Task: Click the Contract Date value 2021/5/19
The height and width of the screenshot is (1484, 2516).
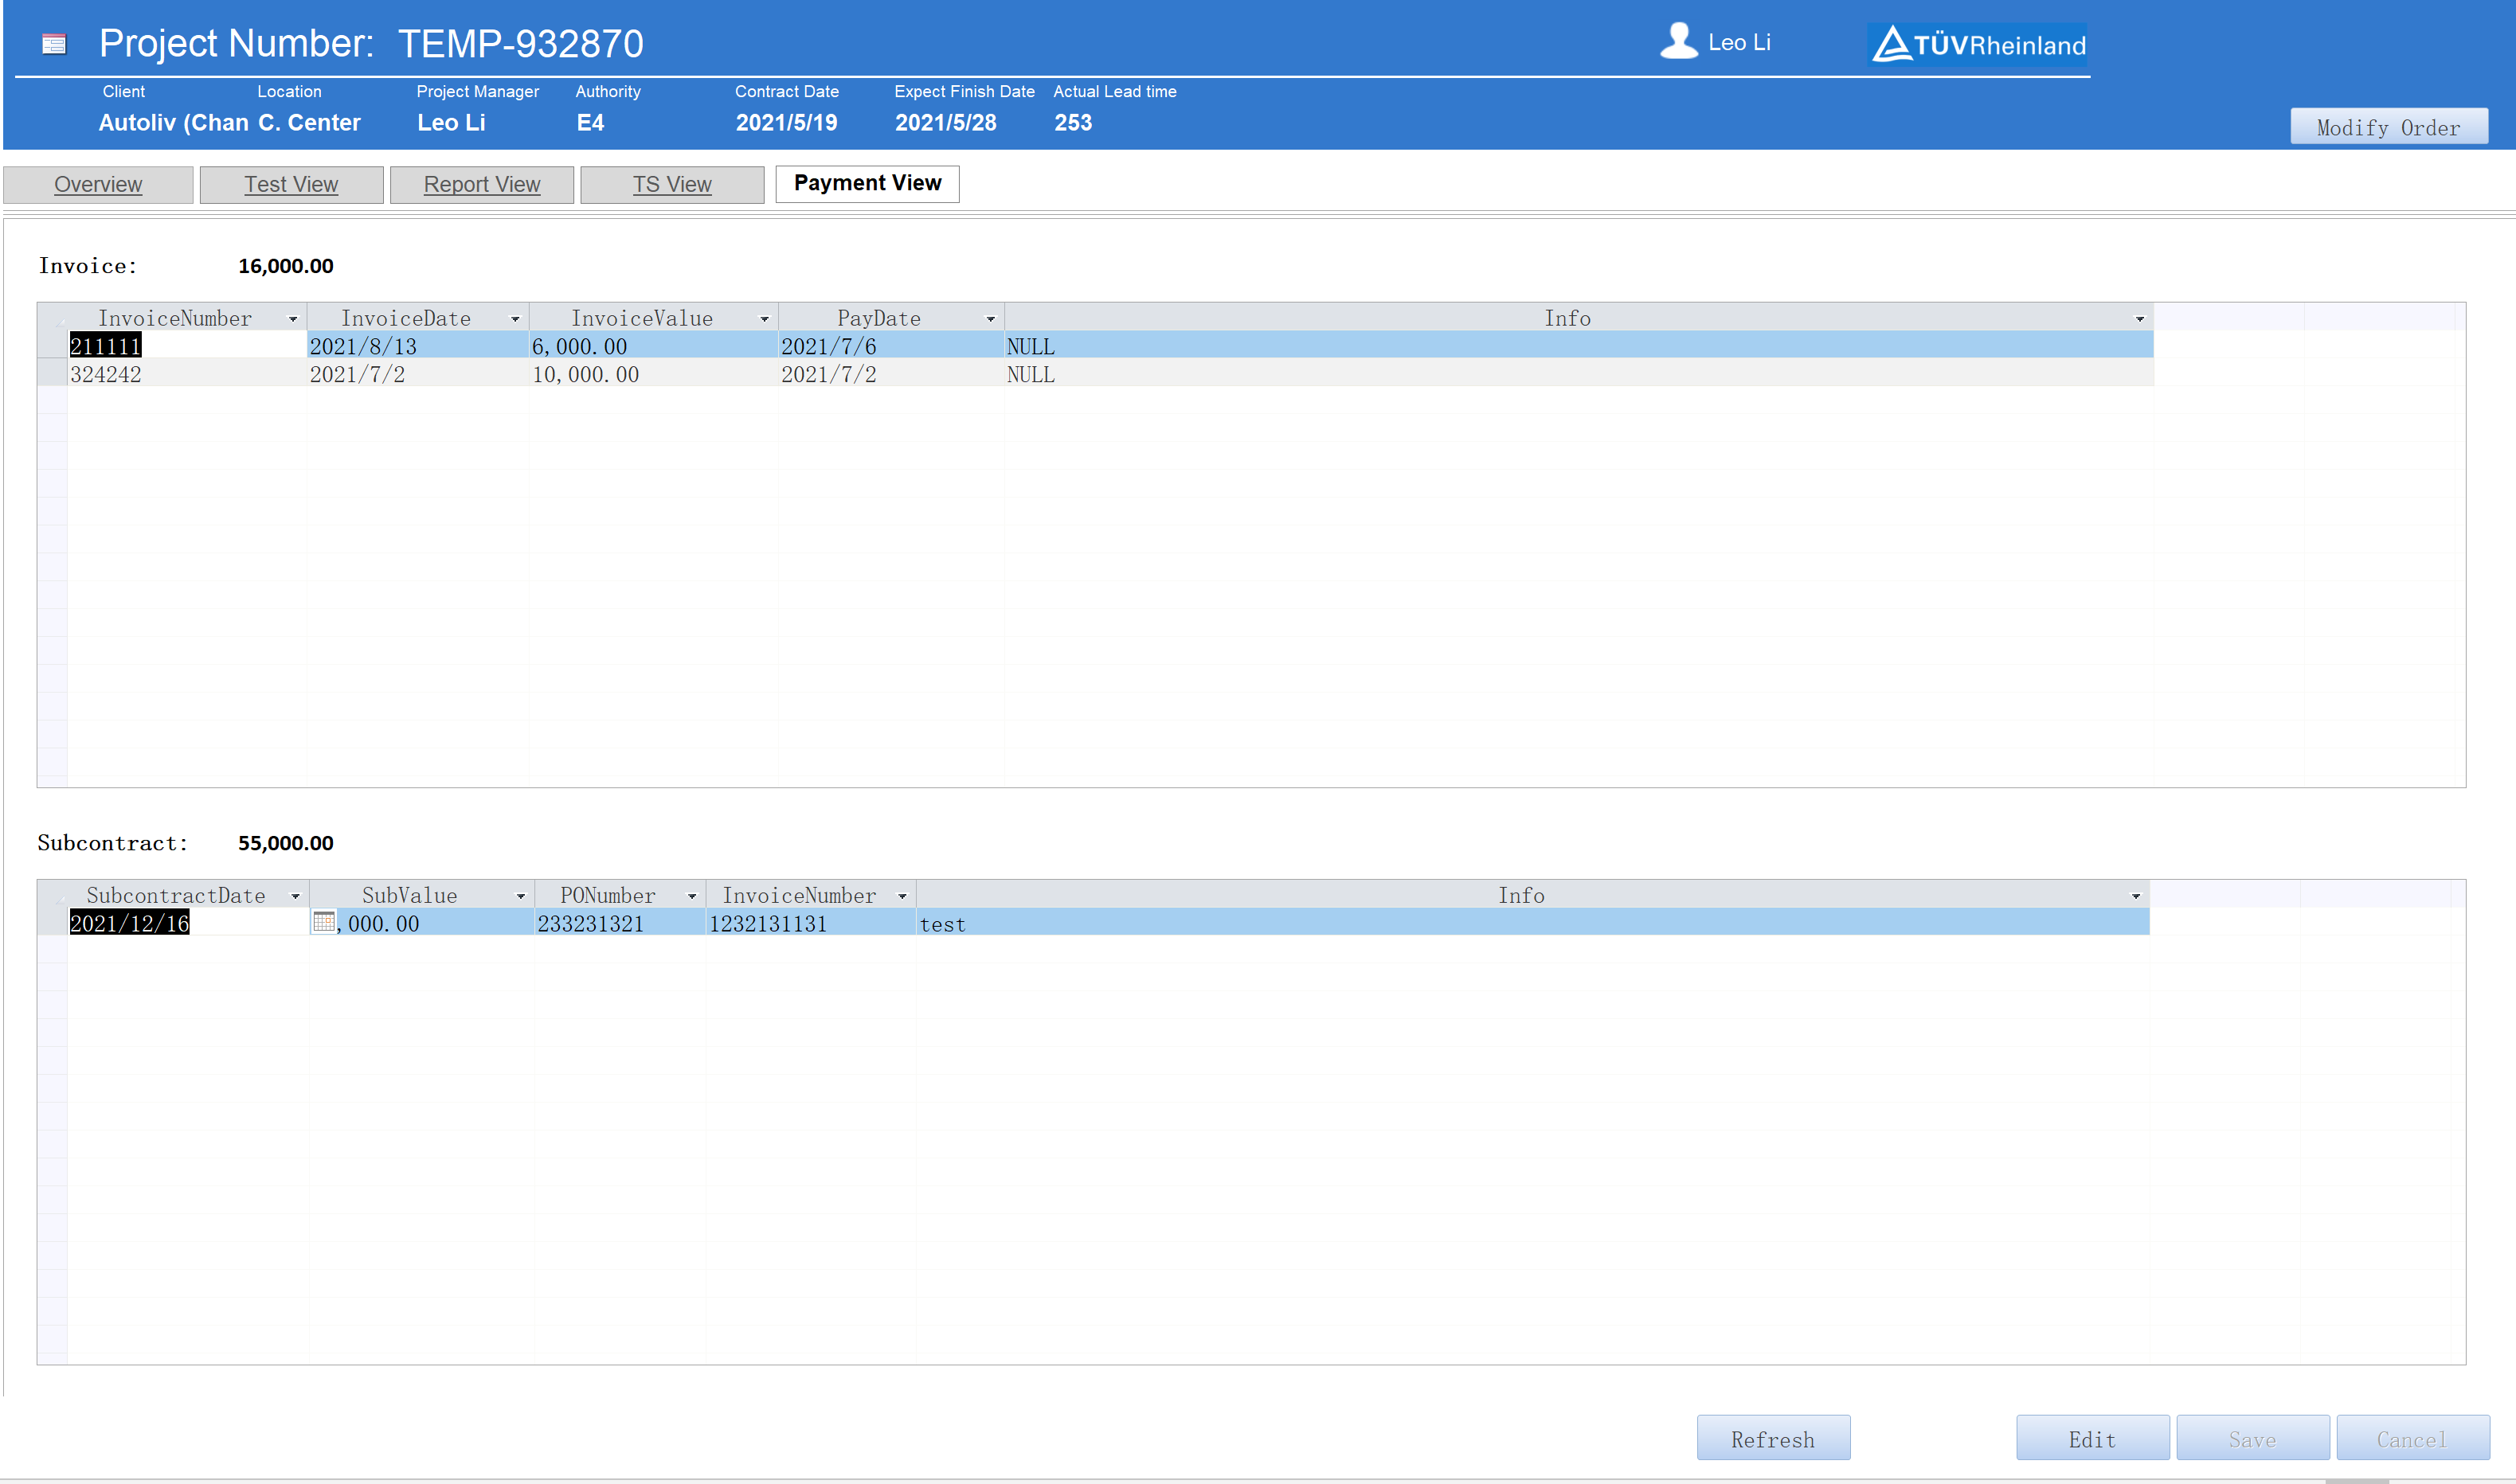Action: [786, 122]
